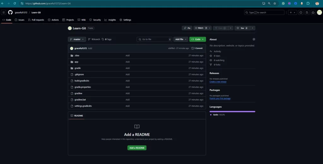Click the folder icon beside app
Viewport: 323px width, 164px height.
click(72, 62)
